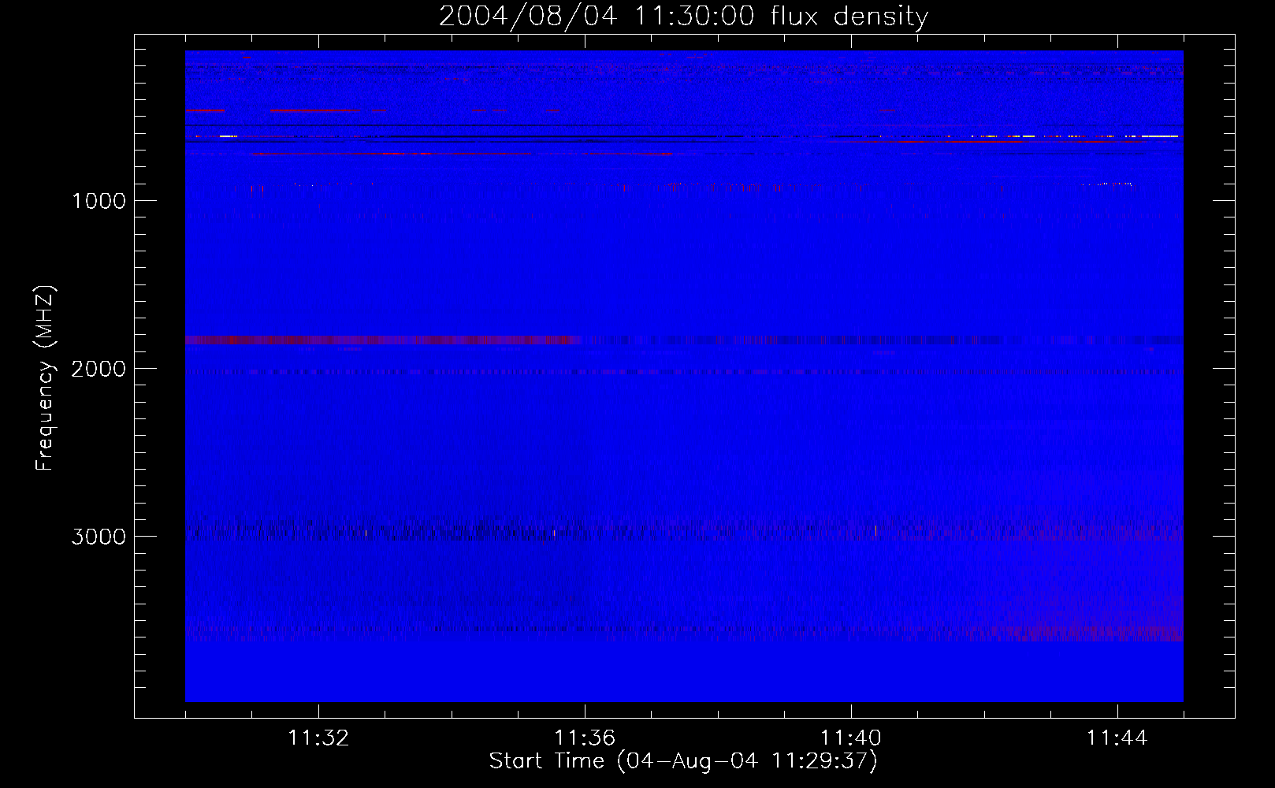Screen dimensions: 1275x788
Task: Click the 2000 frequency tick label
Action: point(99,369)
